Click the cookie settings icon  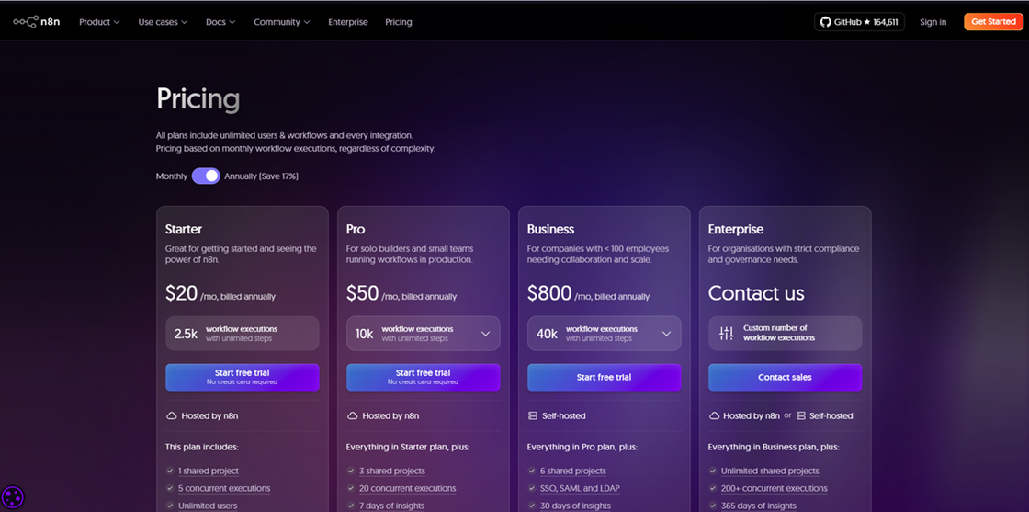pos(13,496)
